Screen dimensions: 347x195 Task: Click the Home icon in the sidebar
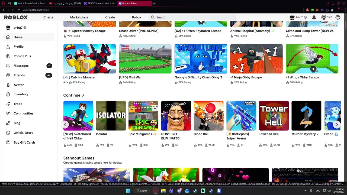[x=8, y=37]
